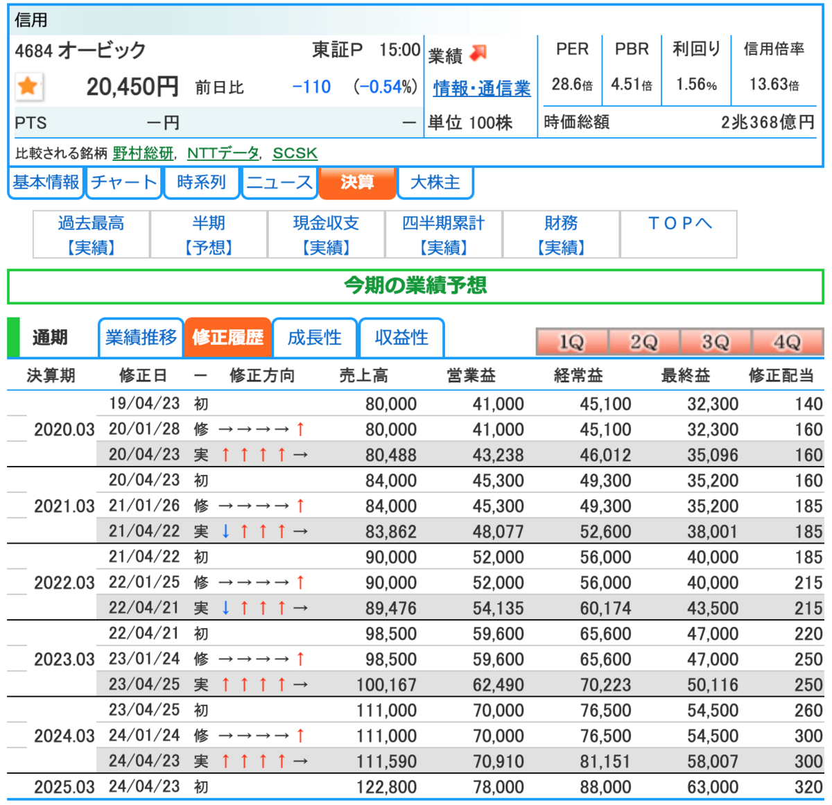This screenshot has height=805, width=832.
Task: Click the 2025.03 決算期 cell
Action: point(64,788)
